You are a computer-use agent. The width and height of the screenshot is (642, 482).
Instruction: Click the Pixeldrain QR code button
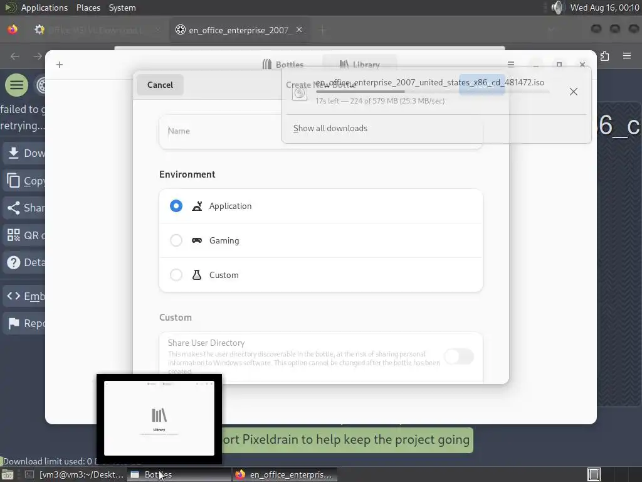[24, 235]
